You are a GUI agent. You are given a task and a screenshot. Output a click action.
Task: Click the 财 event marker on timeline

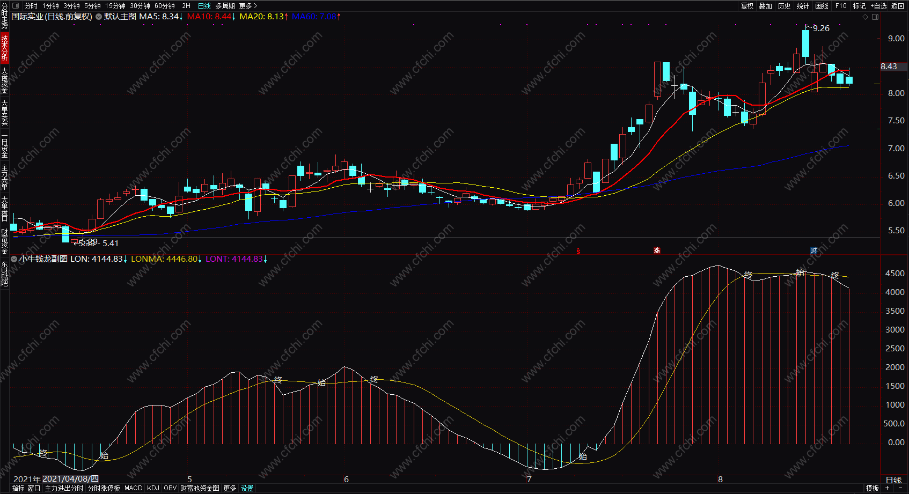coord(813,251)
